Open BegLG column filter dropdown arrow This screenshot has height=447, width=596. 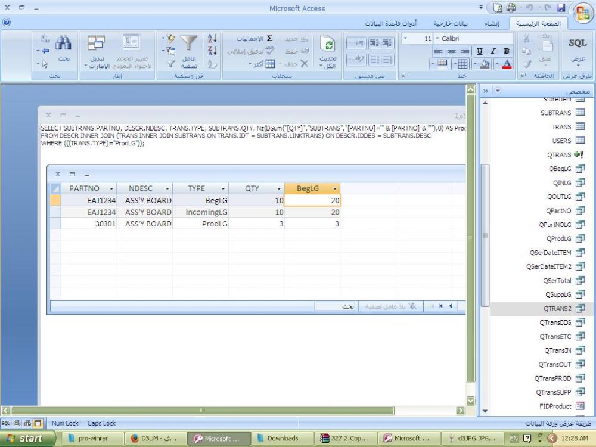click(x=335, y=188)
